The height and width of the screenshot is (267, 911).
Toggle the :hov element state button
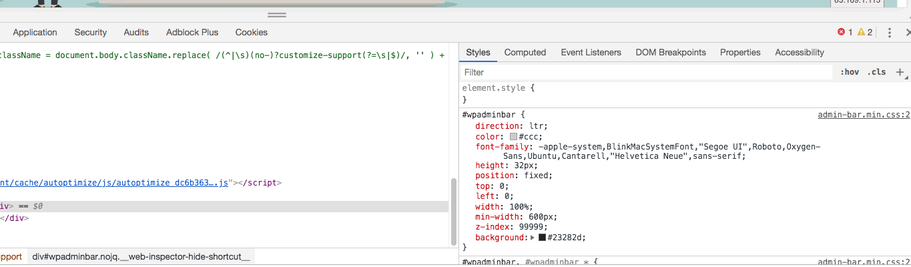[850, 72]
